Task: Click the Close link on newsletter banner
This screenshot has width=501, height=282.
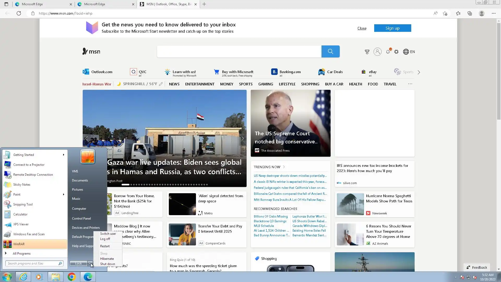Action: 362,28
